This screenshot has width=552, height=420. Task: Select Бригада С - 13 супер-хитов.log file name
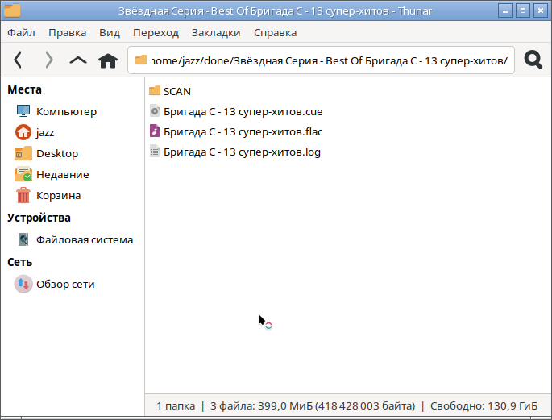click(x=243, y=152)
